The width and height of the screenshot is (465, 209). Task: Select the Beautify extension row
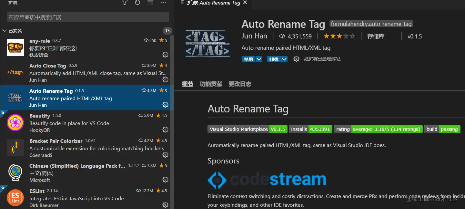point(85,123)
